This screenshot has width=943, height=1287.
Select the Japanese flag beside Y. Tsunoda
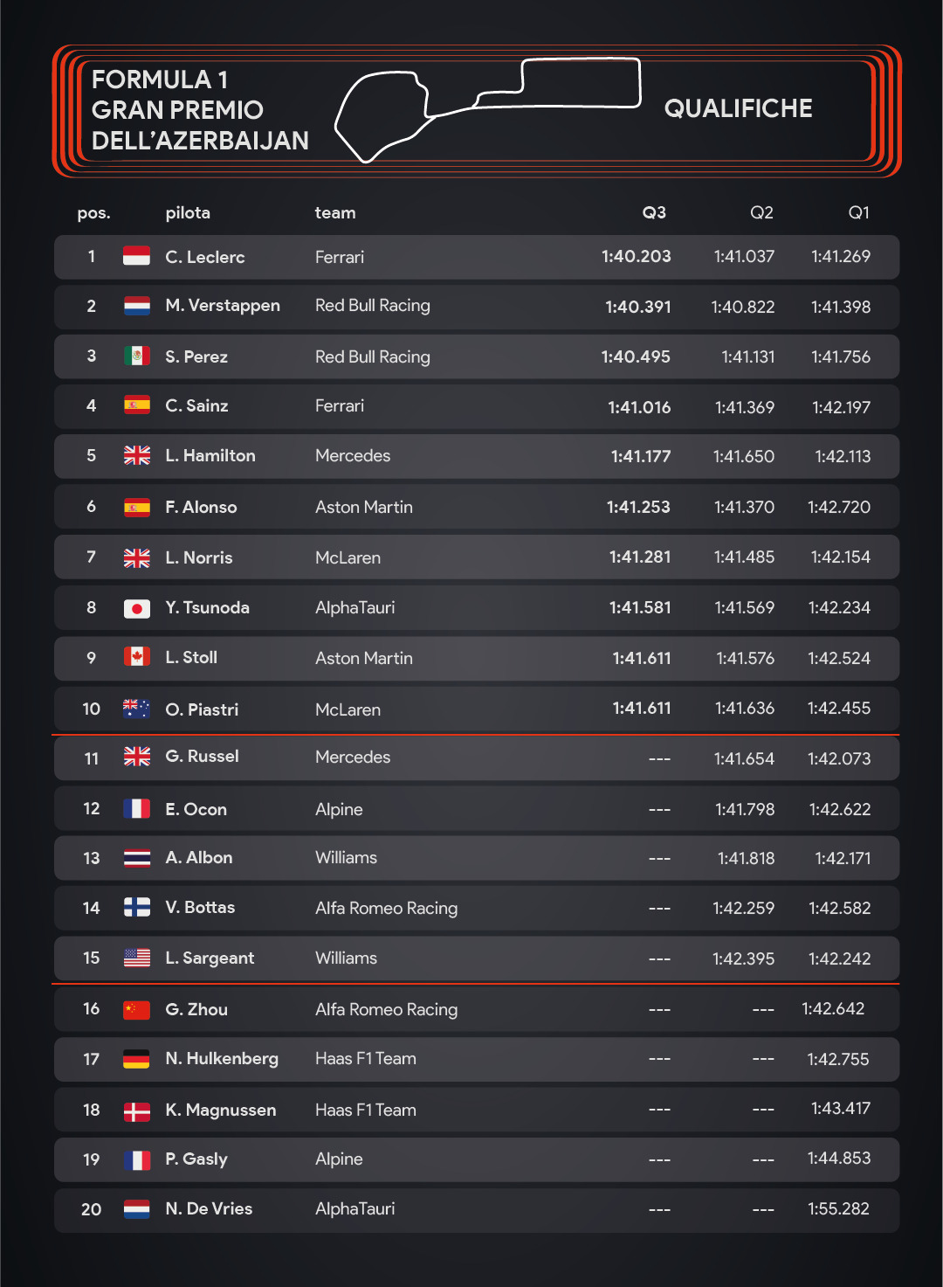pyautogui.click(x=136, y=608)
